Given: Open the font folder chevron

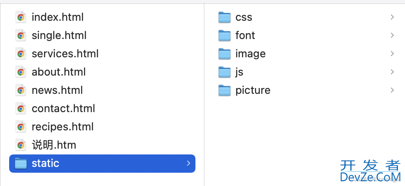Looking at the screenshot, I should [x=393, y=36].
